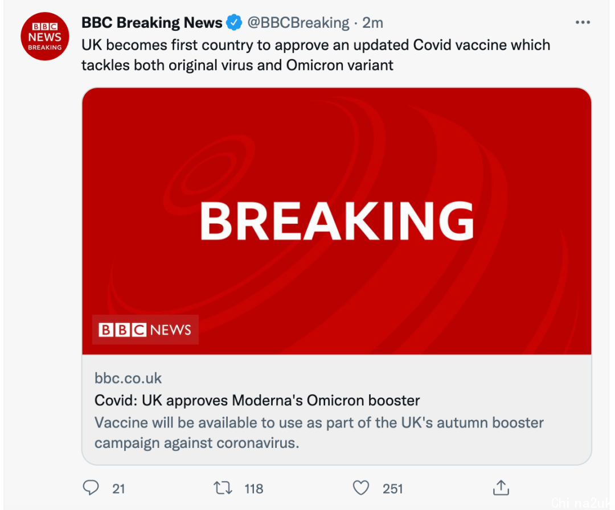Click the BBC News Breaking profile avatar
This screenshot has height=510, width=615.
(45, 35)
